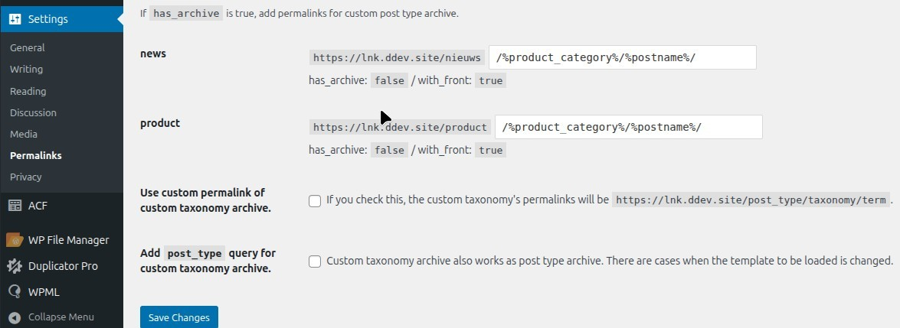
Task: Click the ACF menu icon
Action: tap(15, 205)
